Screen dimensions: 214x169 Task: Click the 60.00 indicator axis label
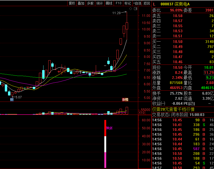(x=146, y=120)
